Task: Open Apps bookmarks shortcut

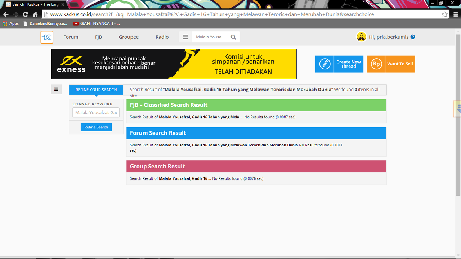Action: [10, 24]
